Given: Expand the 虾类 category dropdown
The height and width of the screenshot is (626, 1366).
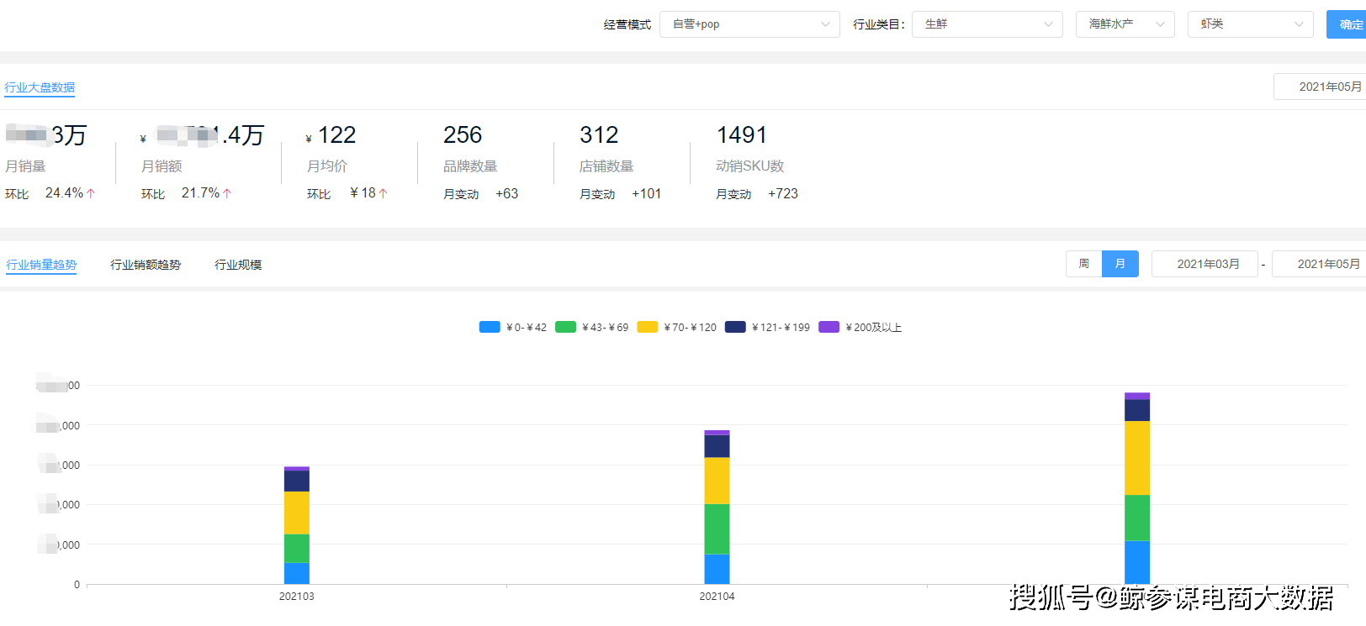Looking at the screenshot, I should pos(1250,24).
